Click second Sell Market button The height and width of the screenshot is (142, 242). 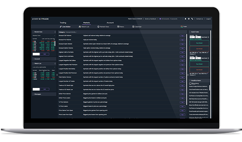tap(199, 70)
